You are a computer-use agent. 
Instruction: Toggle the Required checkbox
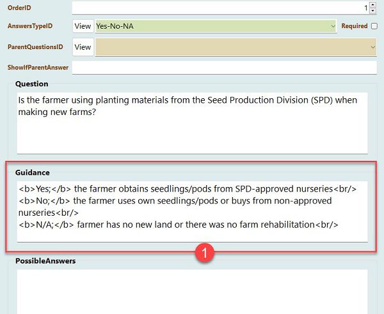click(374, 26)
